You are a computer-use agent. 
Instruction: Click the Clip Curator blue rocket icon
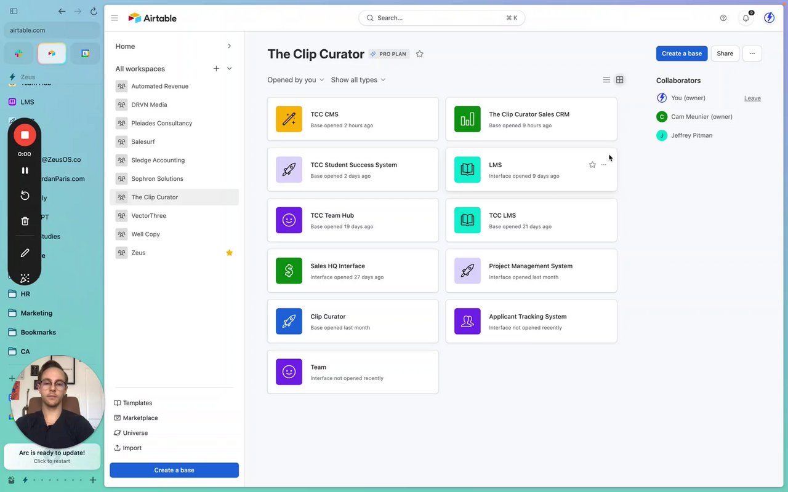289,321
